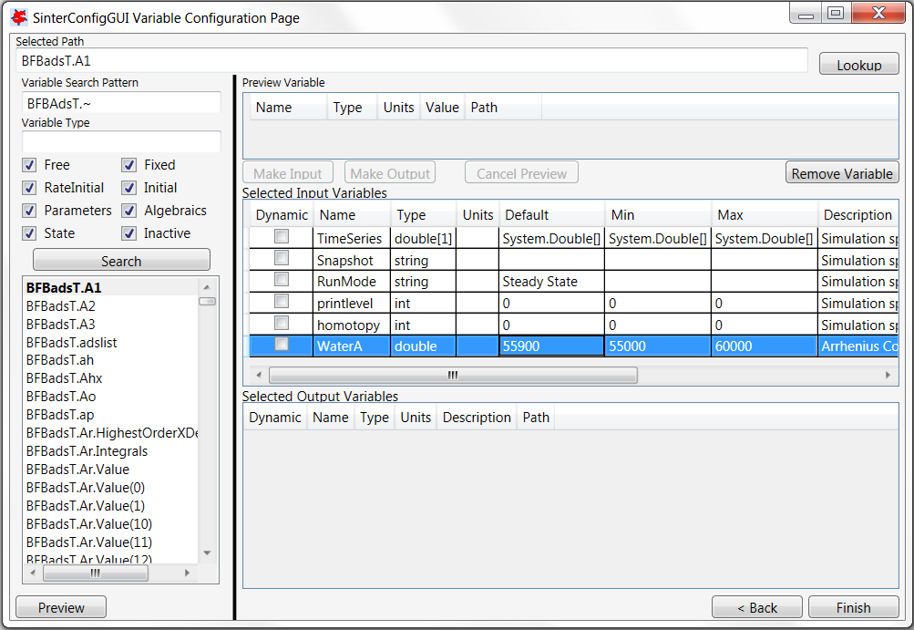
Task: Select BFBadsT.Ar.Integrals from the list
Action: click(x=87, y=451)
